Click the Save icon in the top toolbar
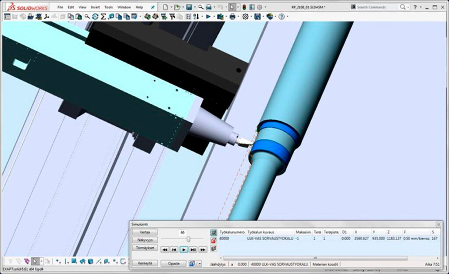 click(x=189, y=7)
